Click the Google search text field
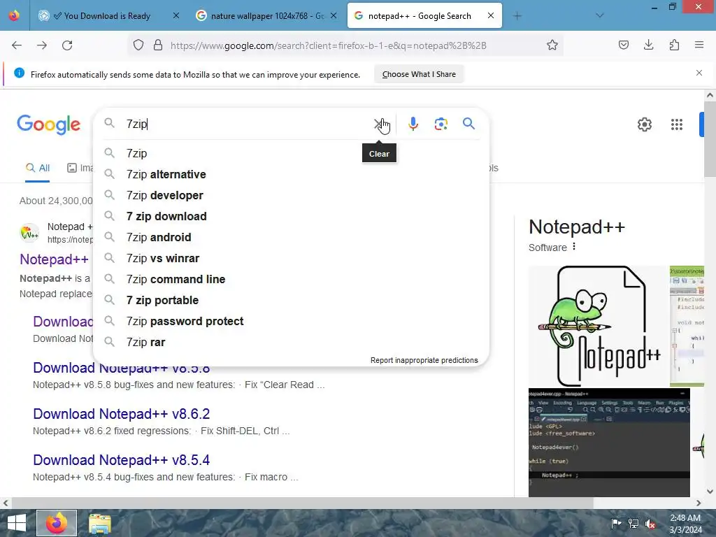Screen dimensions: 716x537 coord(247,124)
